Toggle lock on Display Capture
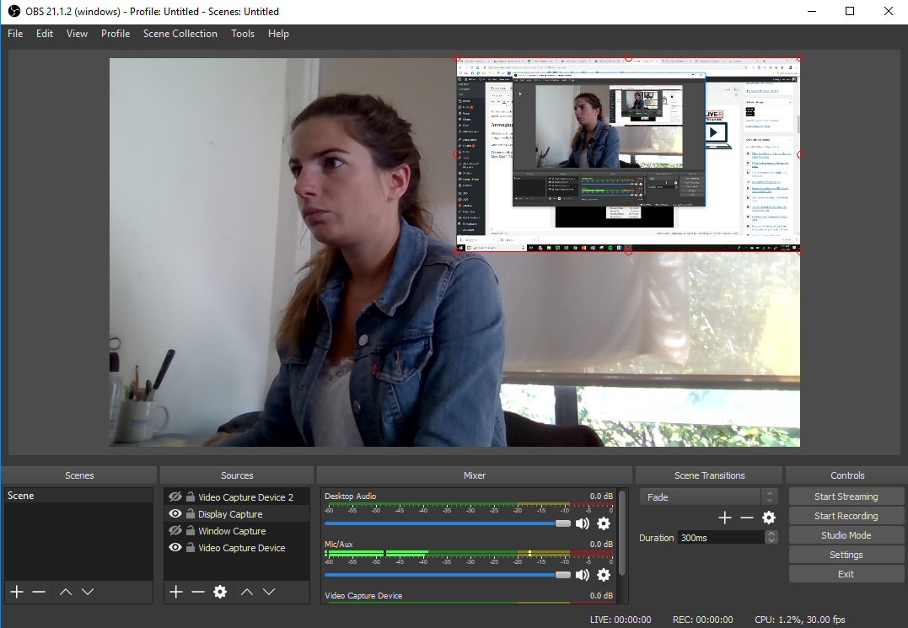Screen dimensions: 908x628 coord(190,513)
